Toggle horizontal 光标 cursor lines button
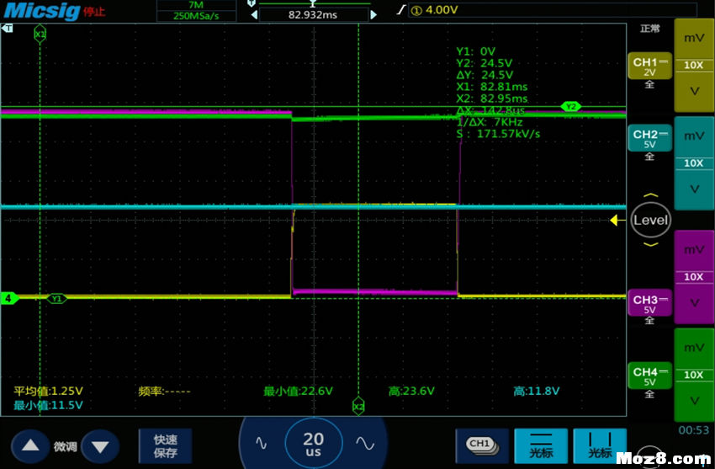 pos(541,445)
